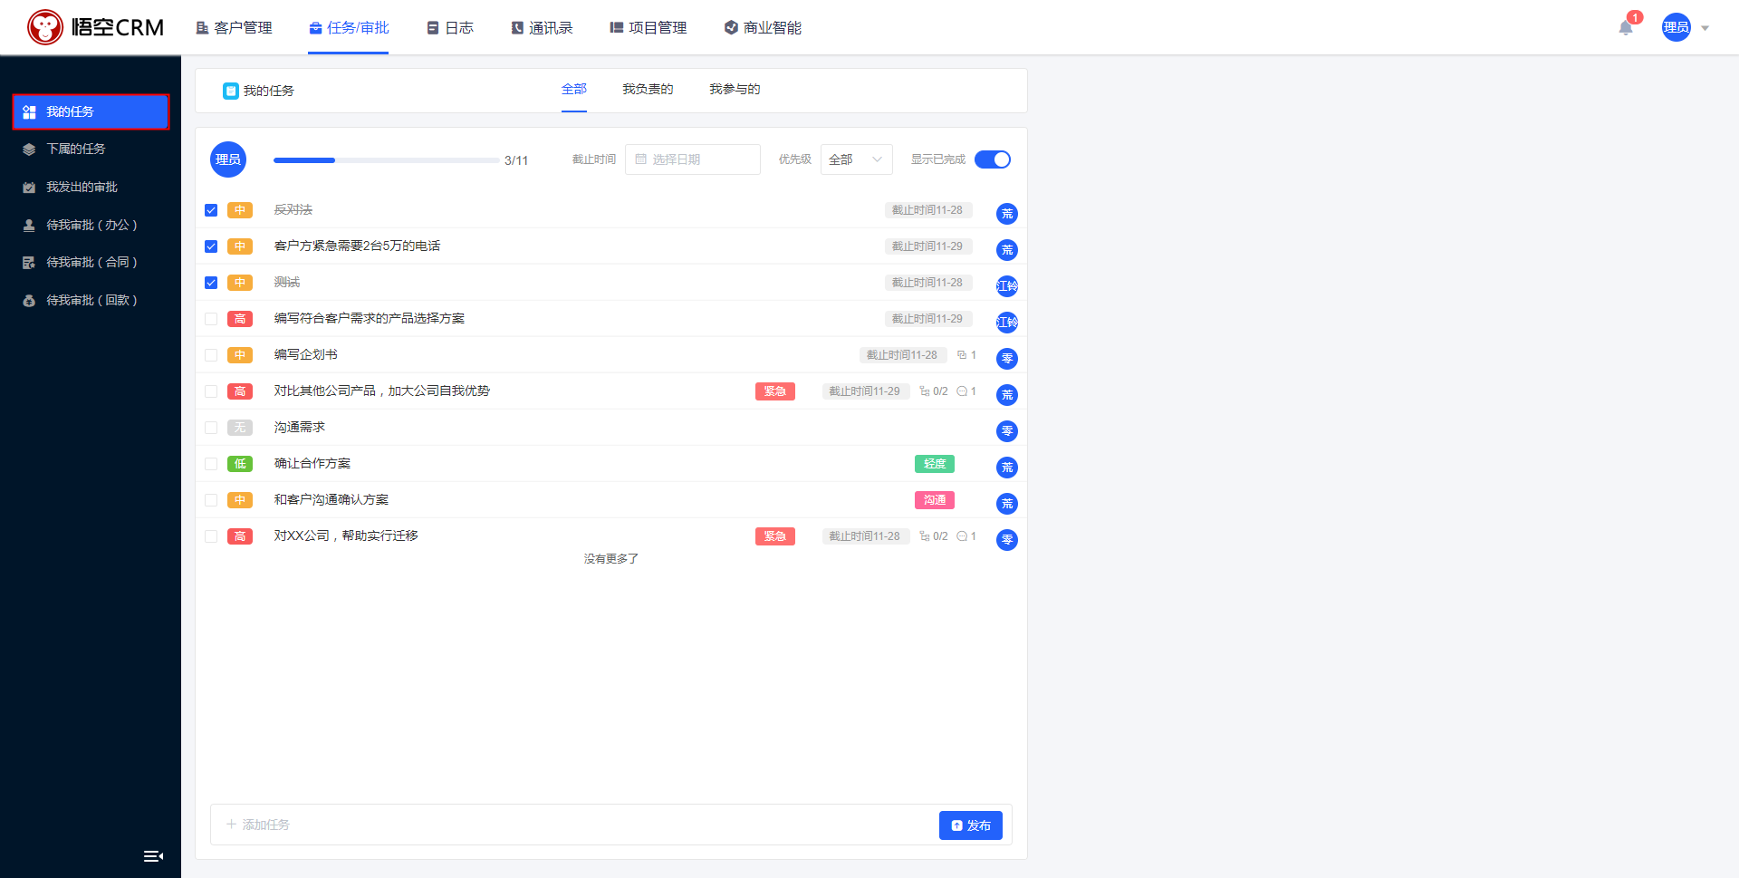
Task: Click the notification bell icon
Action: point(1625,28)
